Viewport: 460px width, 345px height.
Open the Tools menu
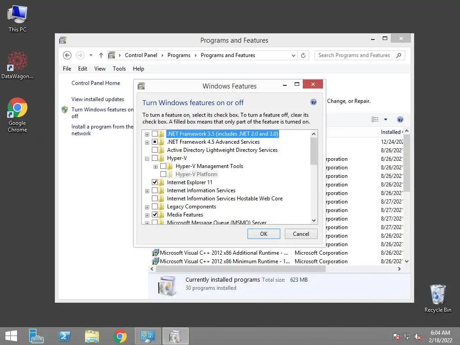(x=119, y=69)
